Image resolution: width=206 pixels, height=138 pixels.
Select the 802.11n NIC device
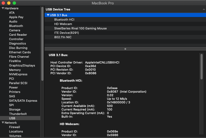63,37
